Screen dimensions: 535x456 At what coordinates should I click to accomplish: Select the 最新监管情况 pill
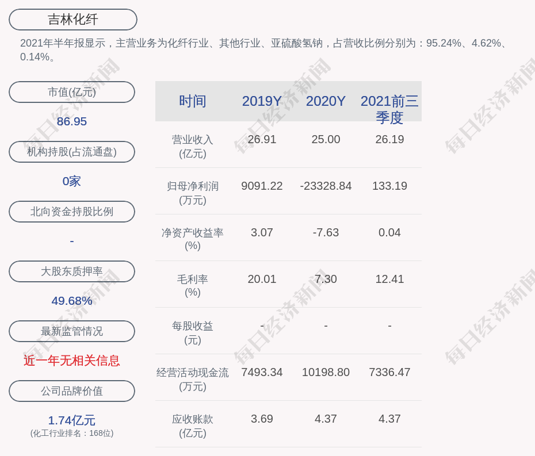pyautogui.click(x=72, y=331)
